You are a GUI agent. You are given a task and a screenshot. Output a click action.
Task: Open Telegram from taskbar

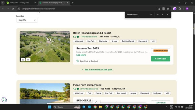(84, 107)
